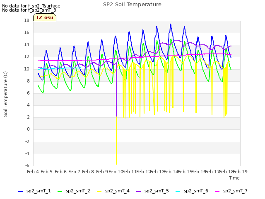This screenshot has width=265, height=199.
Task: Toggle sp2_smT_2 legend entry
Action: (74, 191)
